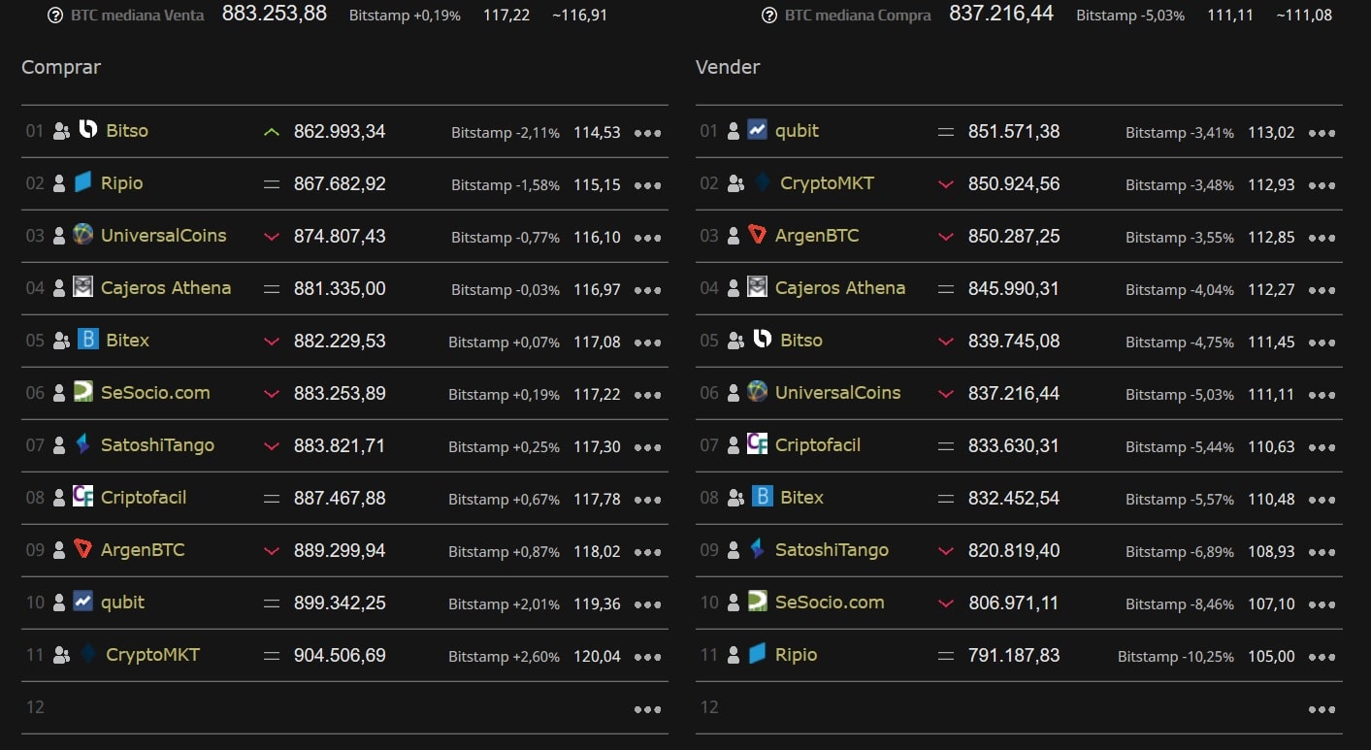This screenshot has height=750, width=1371.
Task: Click the qubit logo in Comprar list
Action: [x=82, y=601]
